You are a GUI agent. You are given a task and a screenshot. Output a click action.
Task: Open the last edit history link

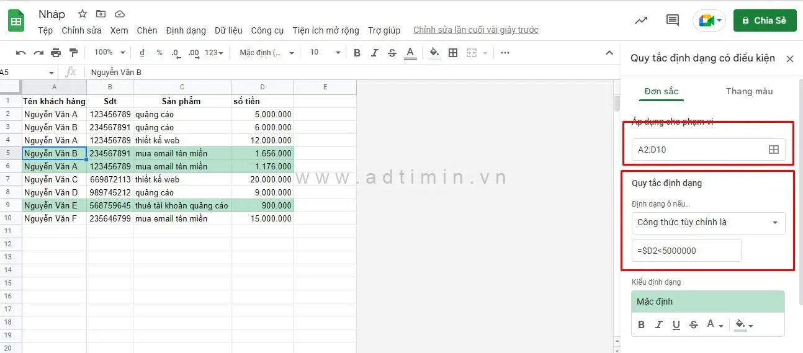(x=475, y=30)
